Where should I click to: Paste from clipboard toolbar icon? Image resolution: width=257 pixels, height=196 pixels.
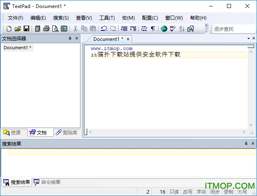pyautogui.click(x=93, y=29)
